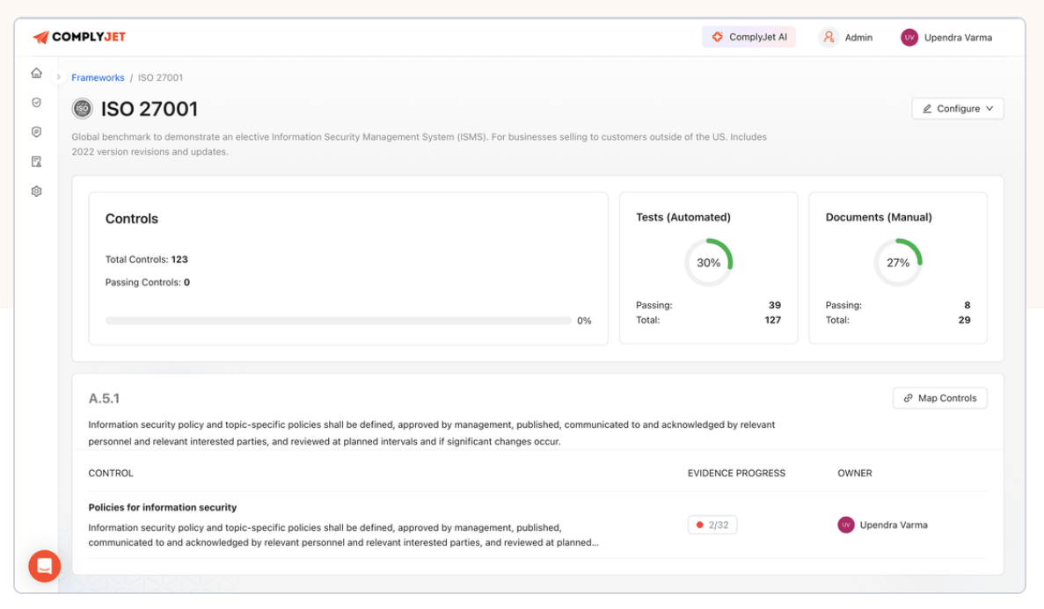Click the owner avatar in the control table row

[845, 525]
